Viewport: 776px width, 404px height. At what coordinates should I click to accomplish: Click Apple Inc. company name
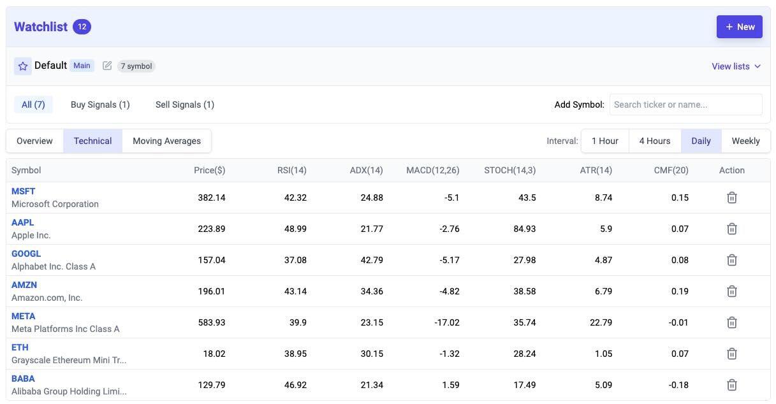pos(31,235)
